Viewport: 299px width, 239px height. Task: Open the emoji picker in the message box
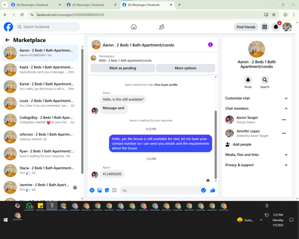tap(203, 190)
